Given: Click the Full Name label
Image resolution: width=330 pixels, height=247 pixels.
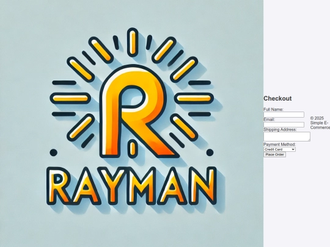Looking at the screenshot, I should (x=273, y=109).
